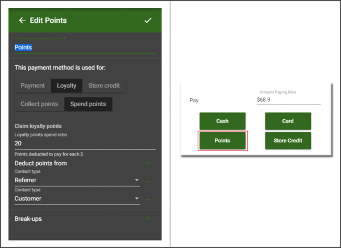
Task: Click the Amount Paying Now field
Action: click(288, 99)
